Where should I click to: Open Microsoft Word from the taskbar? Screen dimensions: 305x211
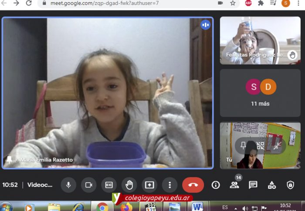click(197, 207)
